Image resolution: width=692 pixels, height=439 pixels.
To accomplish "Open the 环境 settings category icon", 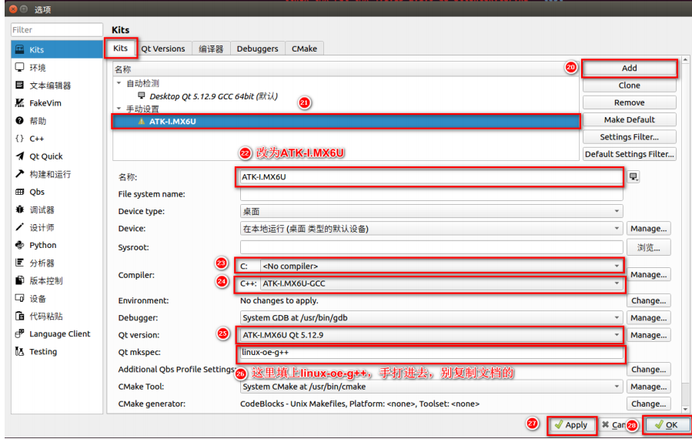I will 19,67.
